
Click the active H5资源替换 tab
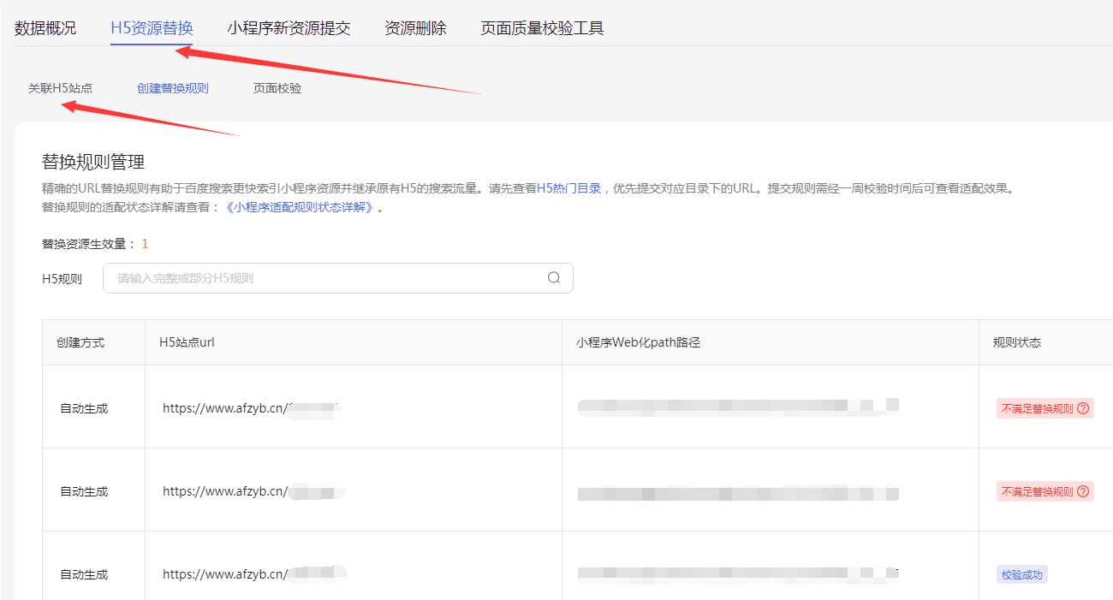tap(151, 27)
